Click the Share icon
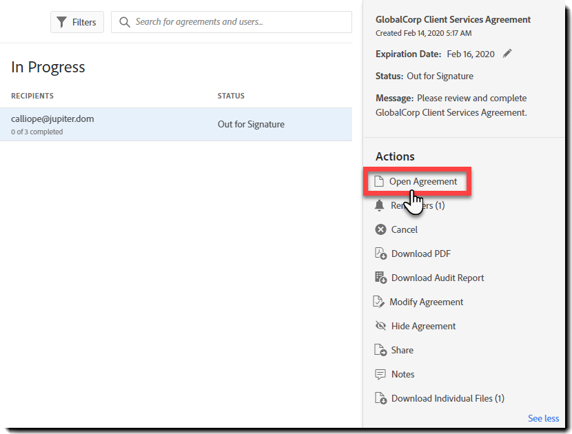 380,350
